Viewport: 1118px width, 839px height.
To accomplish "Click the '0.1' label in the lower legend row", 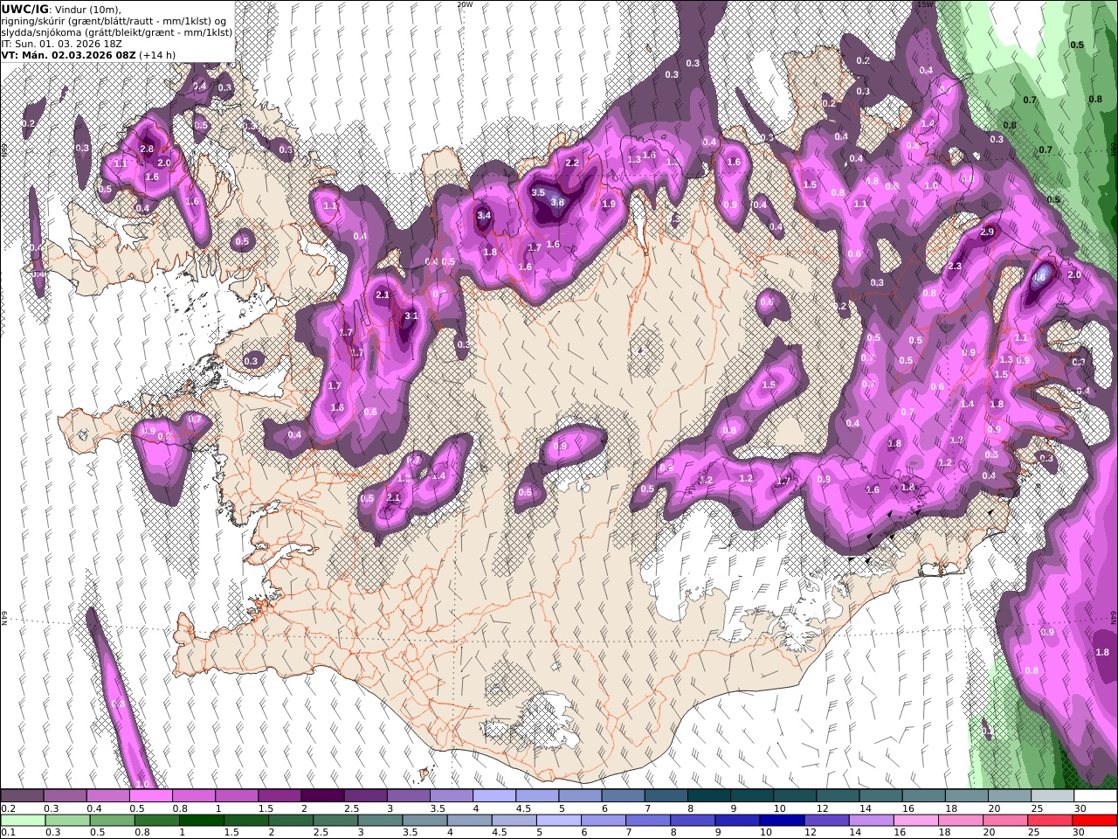I will pos(10,833).
